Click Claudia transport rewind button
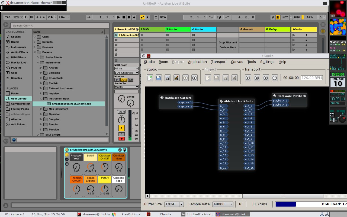The height and width of the screenshot is (217, 347). 266,78
